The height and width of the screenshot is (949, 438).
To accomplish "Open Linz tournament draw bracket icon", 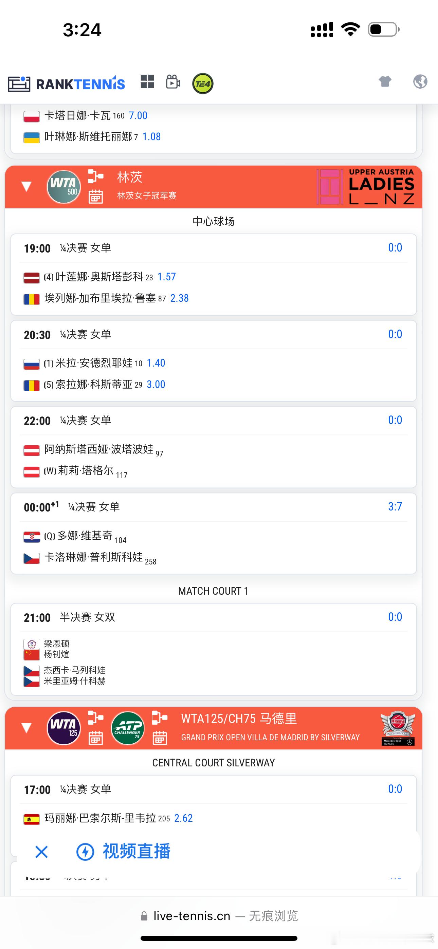I will pos(95,176).
